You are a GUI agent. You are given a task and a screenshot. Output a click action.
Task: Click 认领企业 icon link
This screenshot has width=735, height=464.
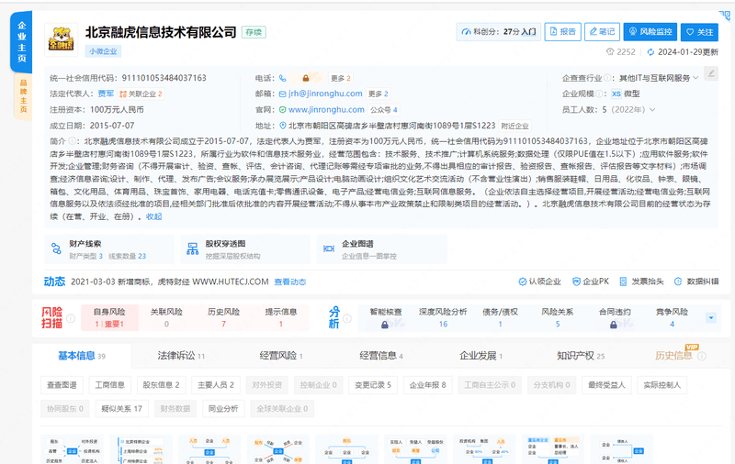(539, 282)
